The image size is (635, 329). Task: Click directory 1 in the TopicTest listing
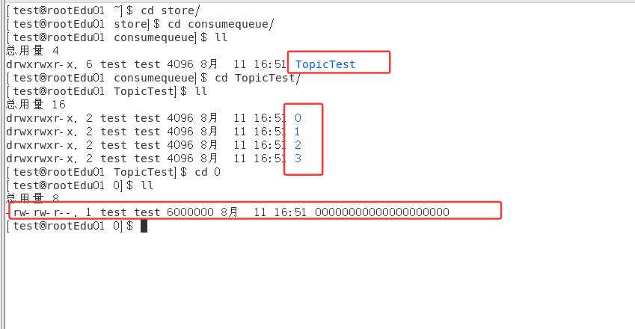298,132
